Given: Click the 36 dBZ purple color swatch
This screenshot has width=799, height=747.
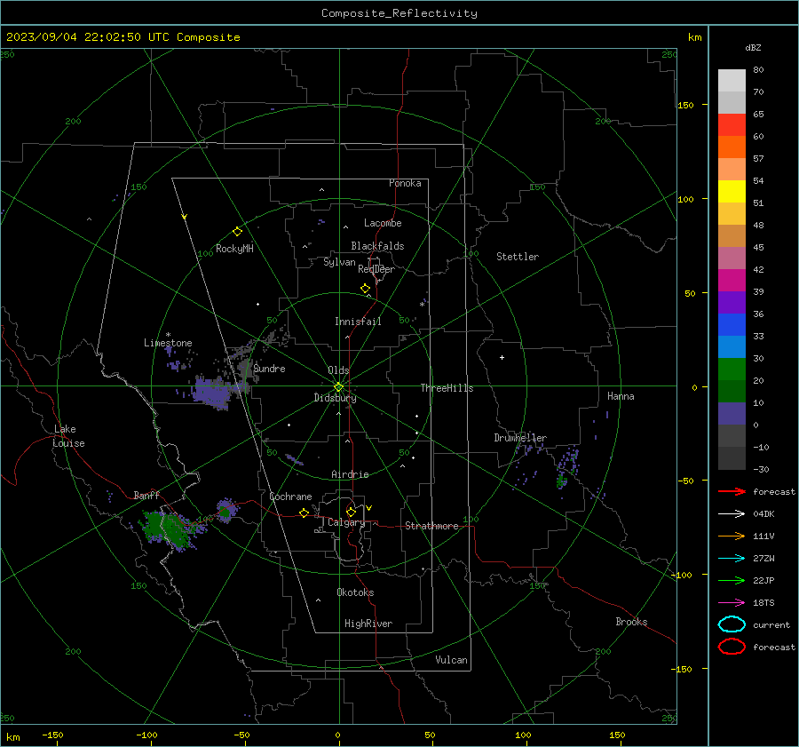Looking at the screenshot, I should pos(732,302).
